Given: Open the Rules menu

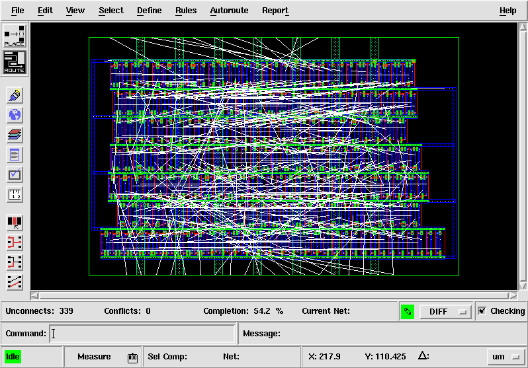Looking at the screenshot, I should coord(186,11).
